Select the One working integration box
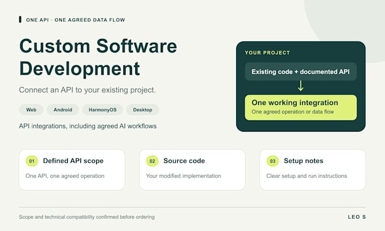Image resolution: width=385 pixels, height=231 pixels. coord(301,107)
